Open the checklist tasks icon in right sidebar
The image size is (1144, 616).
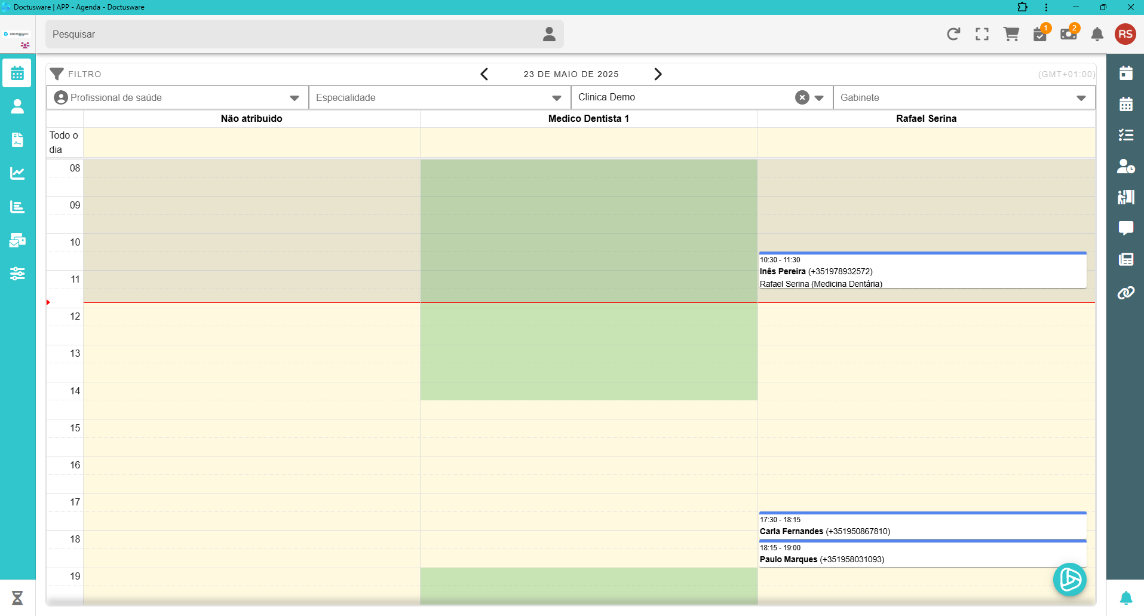[1125, 135]
